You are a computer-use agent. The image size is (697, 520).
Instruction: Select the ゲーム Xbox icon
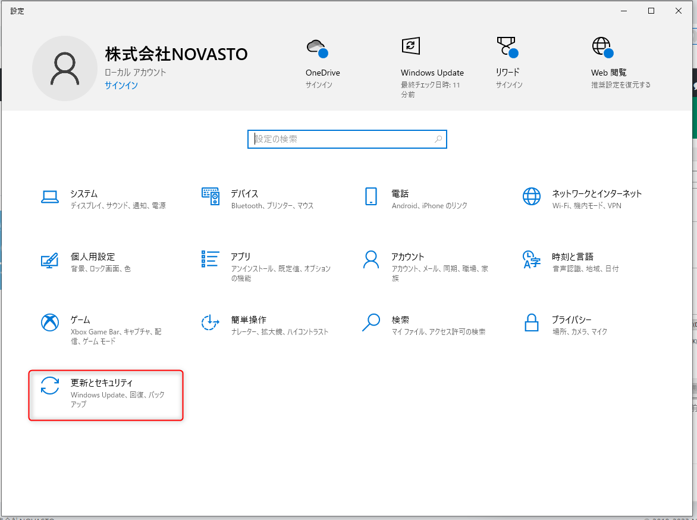[50, 322]
